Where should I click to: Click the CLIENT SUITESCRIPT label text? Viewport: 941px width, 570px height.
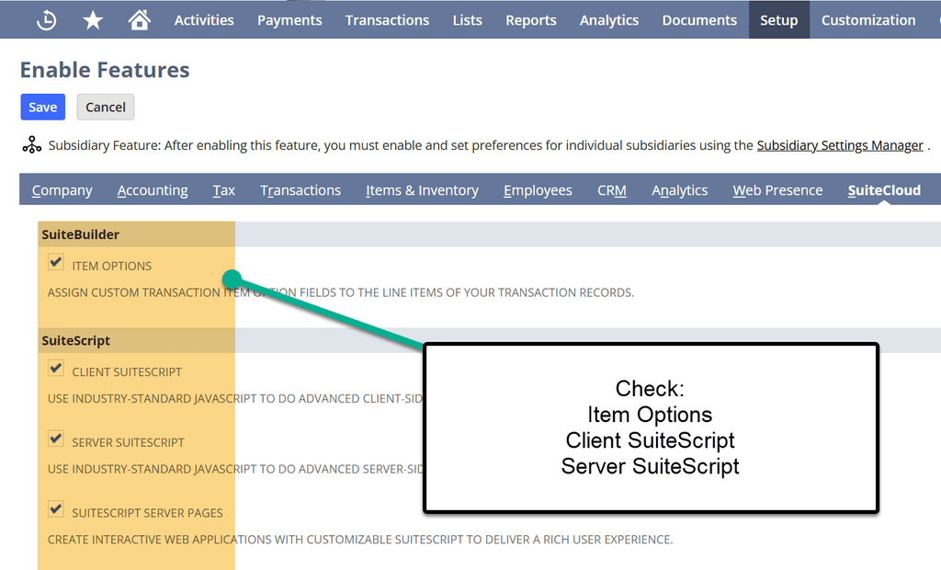tap(127, 371)
